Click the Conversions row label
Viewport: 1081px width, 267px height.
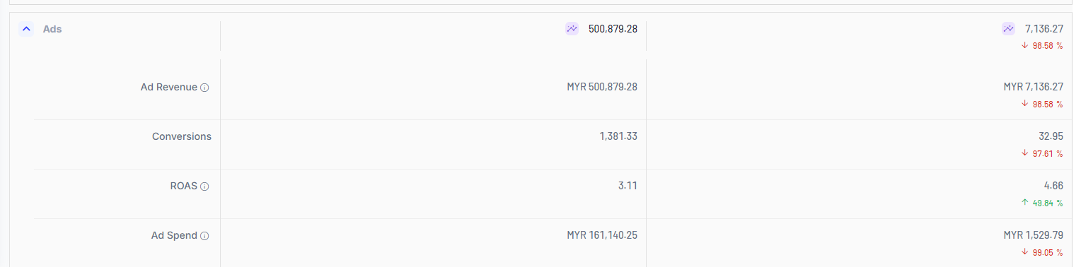click(x=182, y=136)
